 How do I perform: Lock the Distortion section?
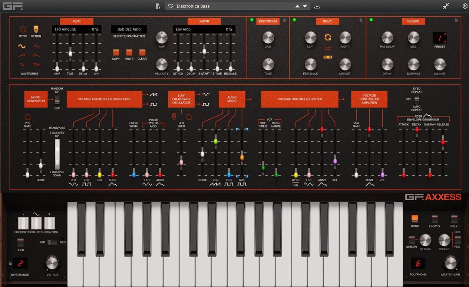[x=285, y=20]
